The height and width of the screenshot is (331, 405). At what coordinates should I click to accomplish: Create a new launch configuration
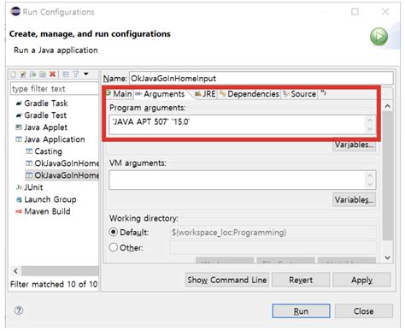point(13,74)
